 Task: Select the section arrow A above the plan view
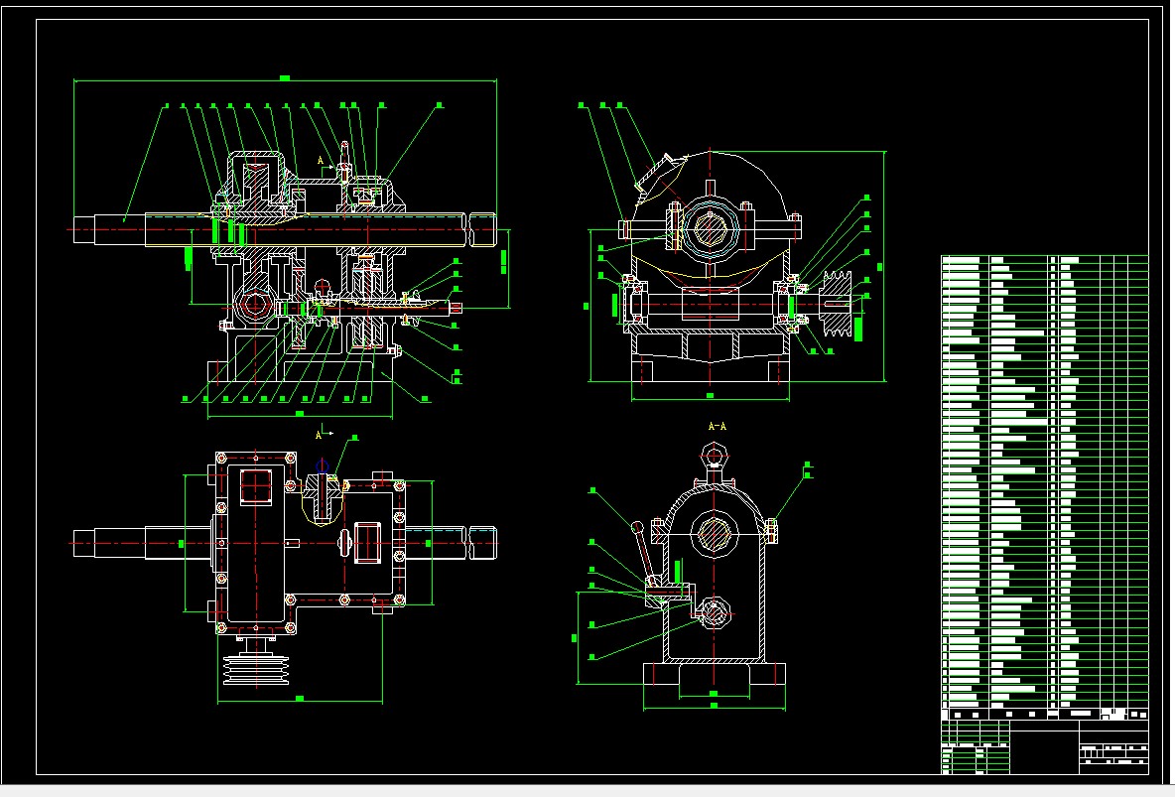[322, 434]
